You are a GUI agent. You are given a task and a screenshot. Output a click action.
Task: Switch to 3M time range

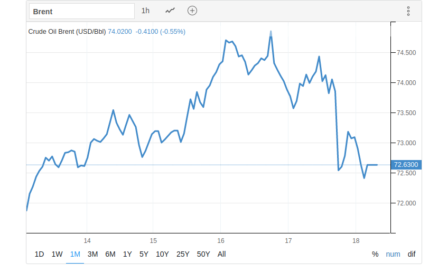coord(92,254)
